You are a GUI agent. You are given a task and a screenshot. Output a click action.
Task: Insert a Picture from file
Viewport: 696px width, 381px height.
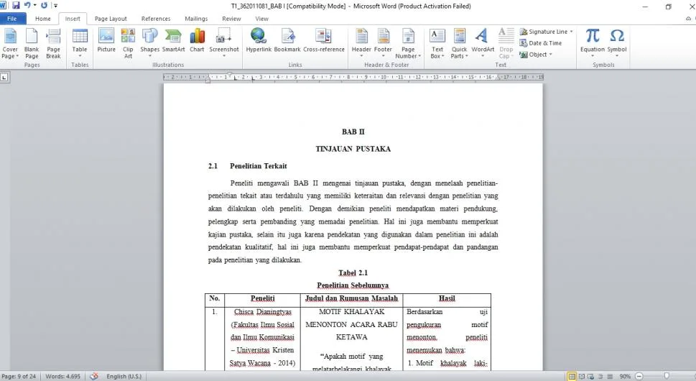pyautogui.click(x=106, y=40)
